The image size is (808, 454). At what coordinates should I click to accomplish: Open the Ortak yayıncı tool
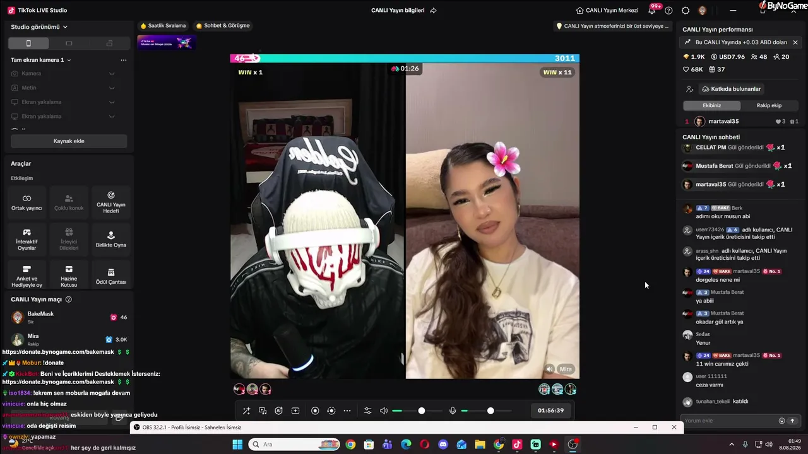coord(27,202)
